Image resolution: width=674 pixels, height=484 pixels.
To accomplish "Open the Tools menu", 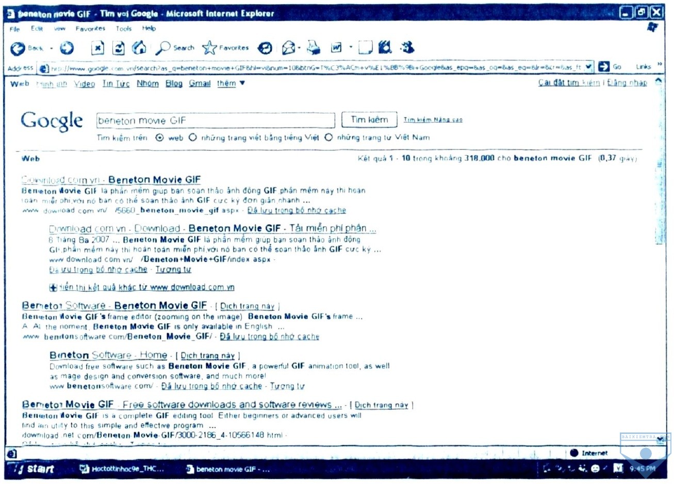I will pos(124,29).
